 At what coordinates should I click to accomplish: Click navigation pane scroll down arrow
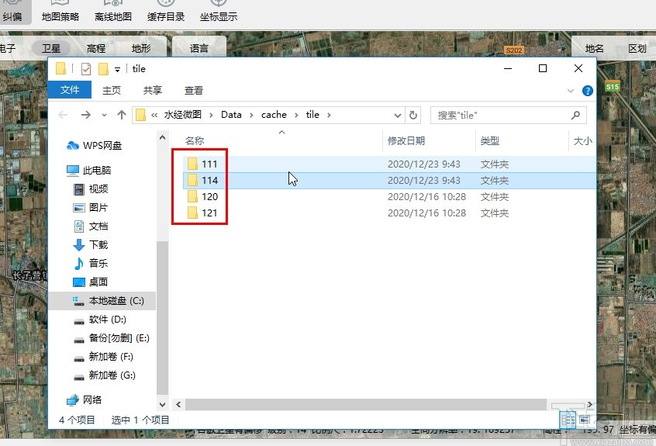[163, 404]
